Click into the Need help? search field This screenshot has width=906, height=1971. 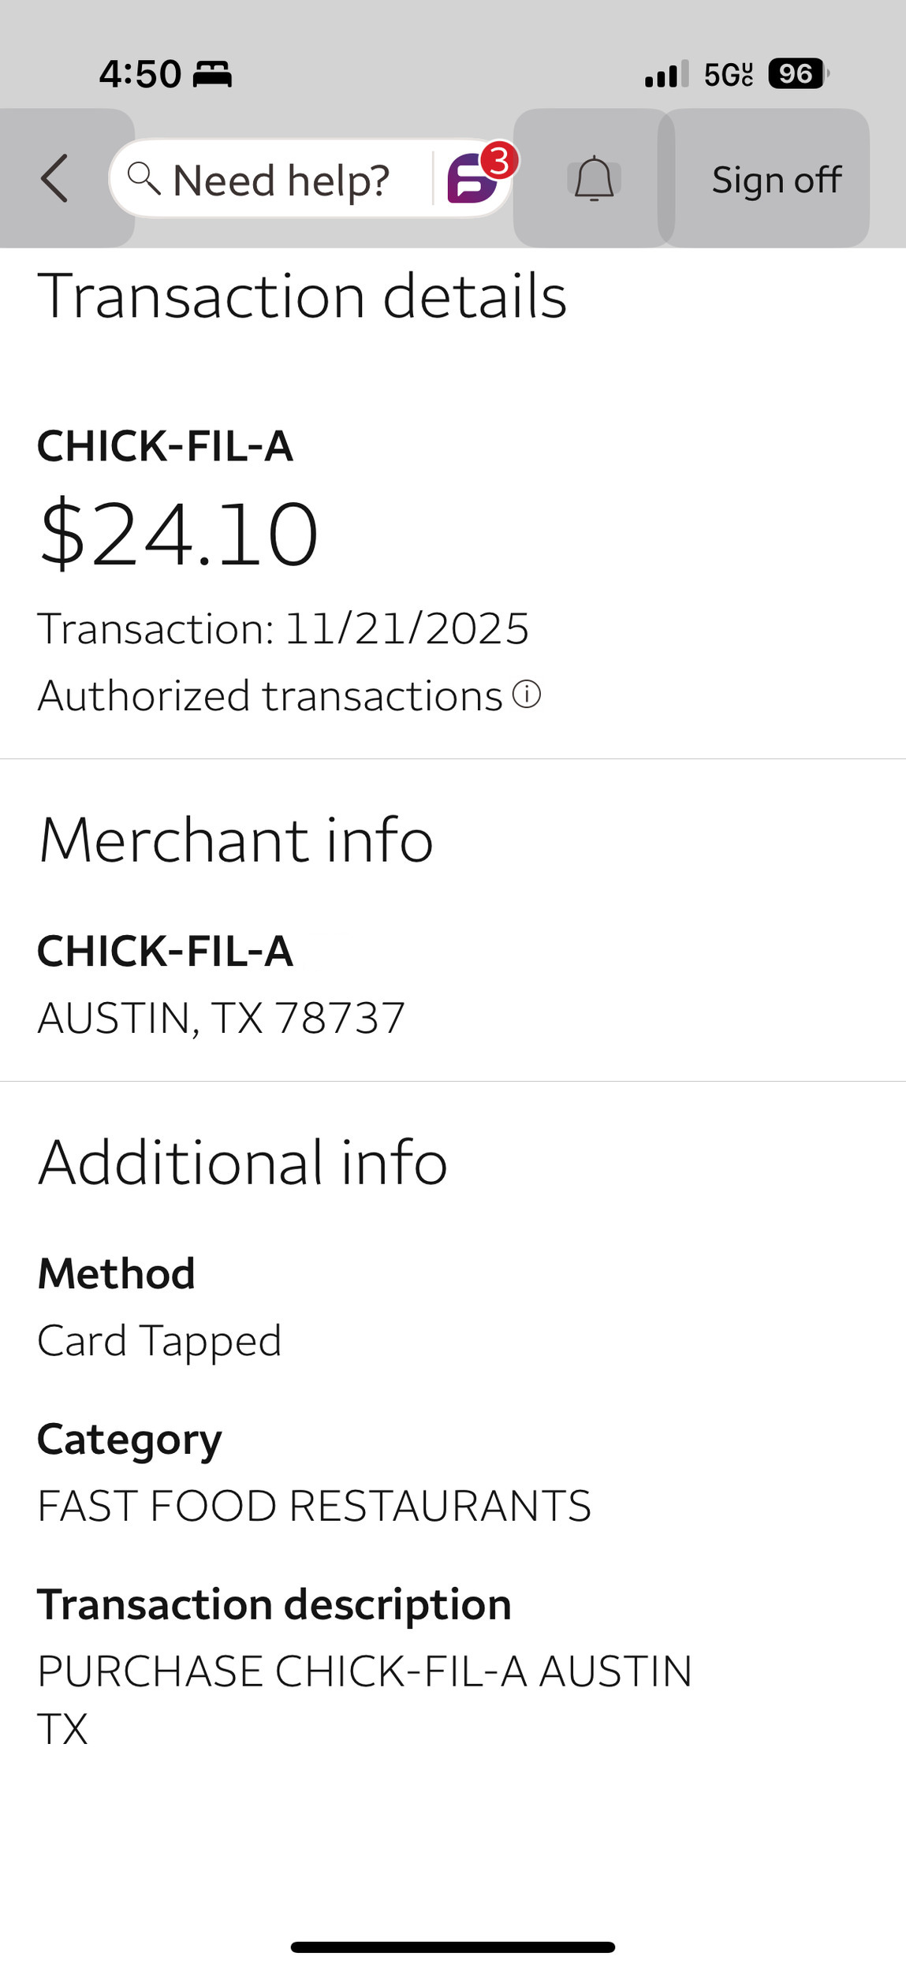(281, 180)
